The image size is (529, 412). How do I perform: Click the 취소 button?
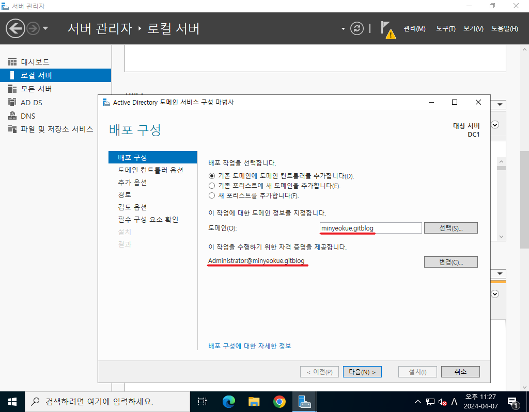click(x=460, y=372)
